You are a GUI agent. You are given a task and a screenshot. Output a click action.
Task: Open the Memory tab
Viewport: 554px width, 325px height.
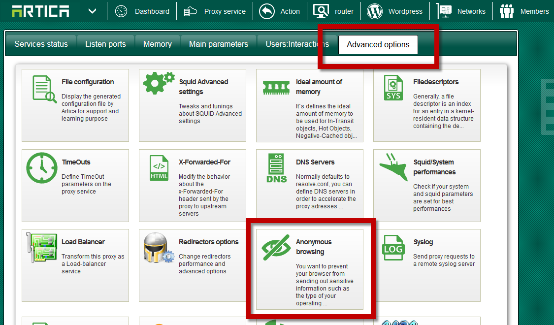[x=157, y=44]
